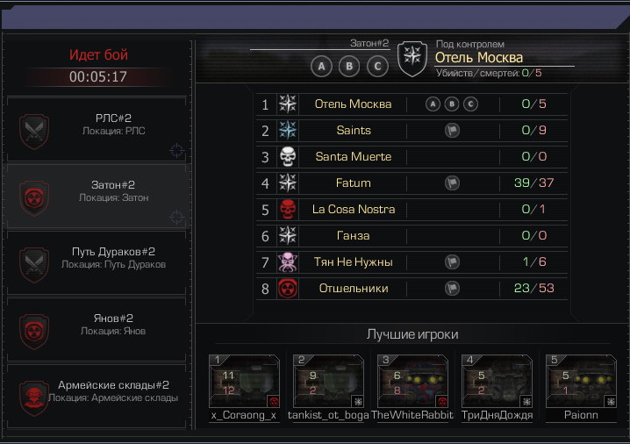Click crosshair icon on Затон#2 entry
This screenshot has width=630, height=444.
click(176, 217)
